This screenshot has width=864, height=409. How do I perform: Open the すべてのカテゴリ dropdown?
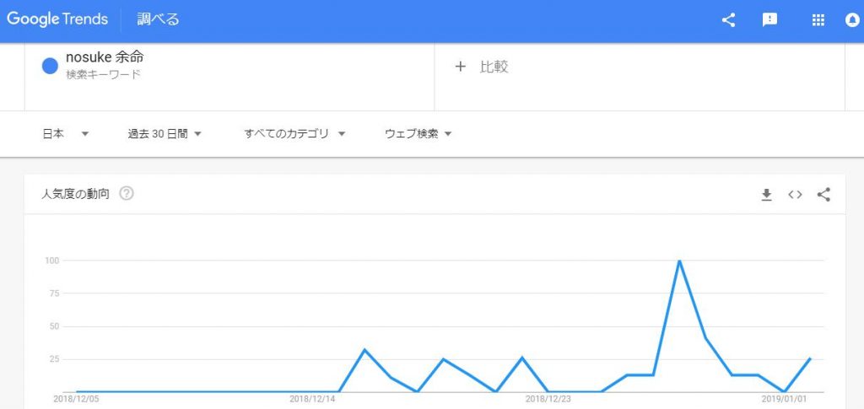click(x=295, y=133)
